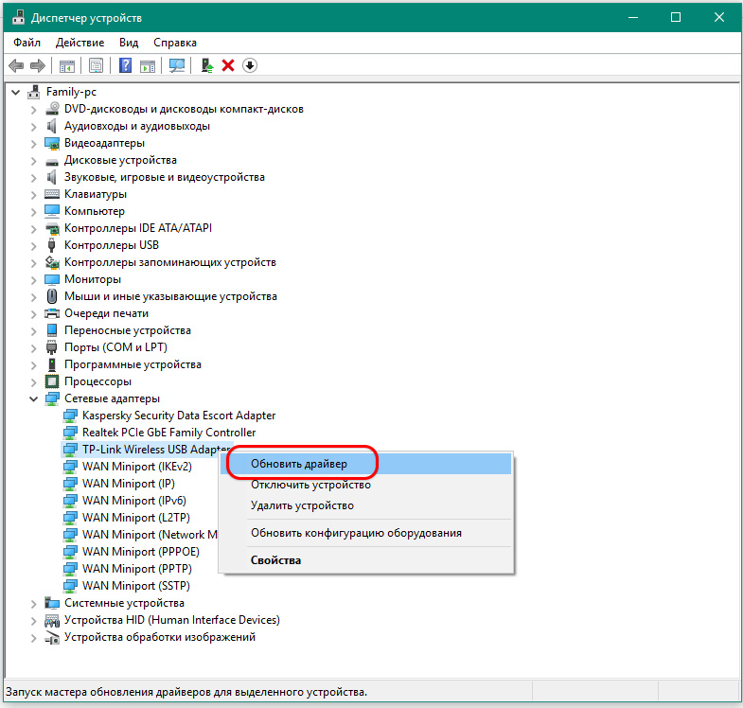The height and width of the screenshot is (708, 743).
Task: Expand Контроллеры запоминающих устройств category
Action: click(x=33, y=262)
